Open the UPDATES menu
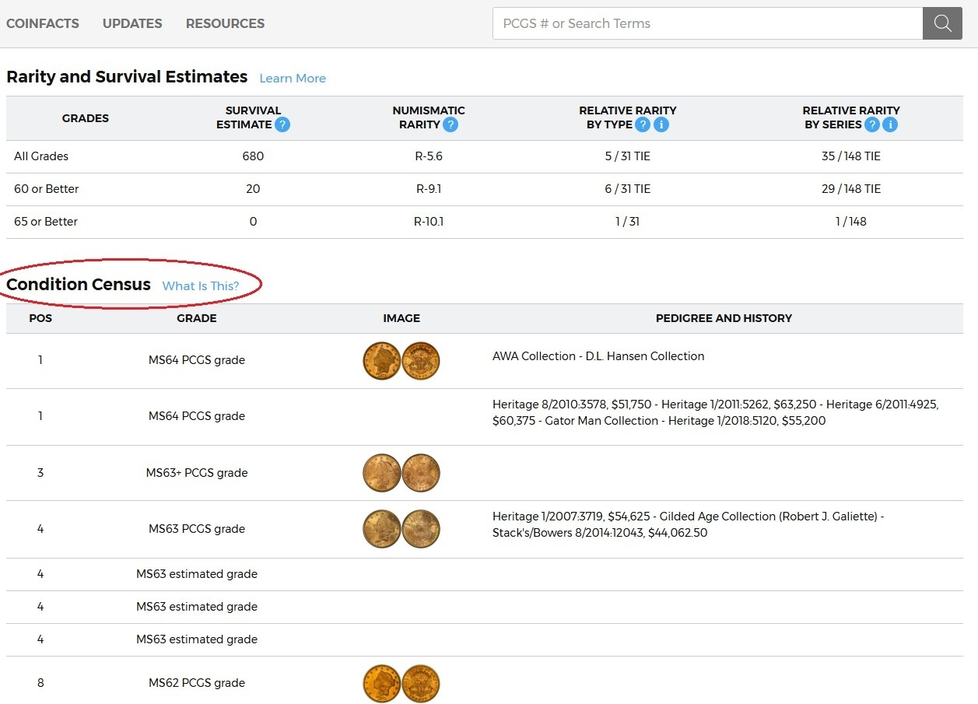This screenshot has height=704, width=978. click(x=132, y=23)
